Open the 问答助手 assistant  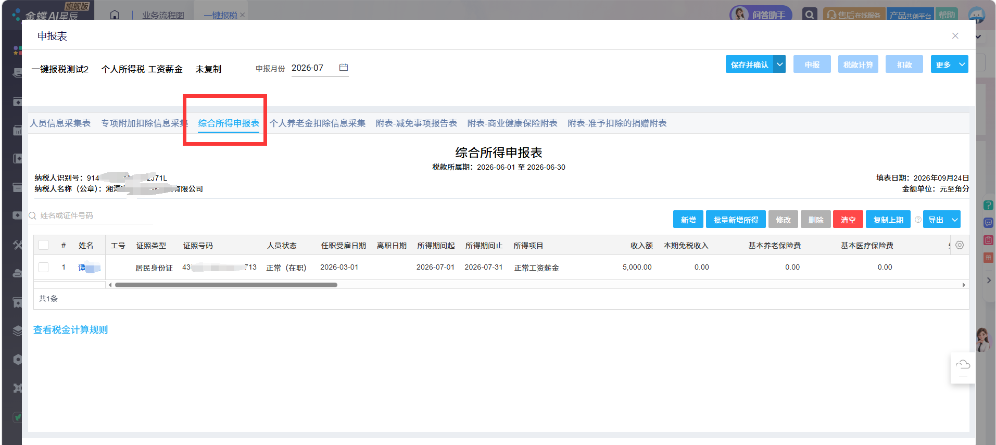click(761, 15)
